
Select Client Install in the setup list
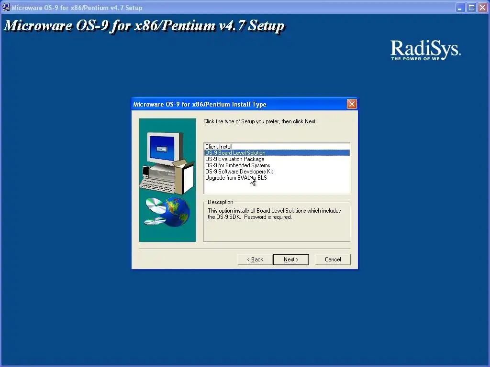coord(277,147)
